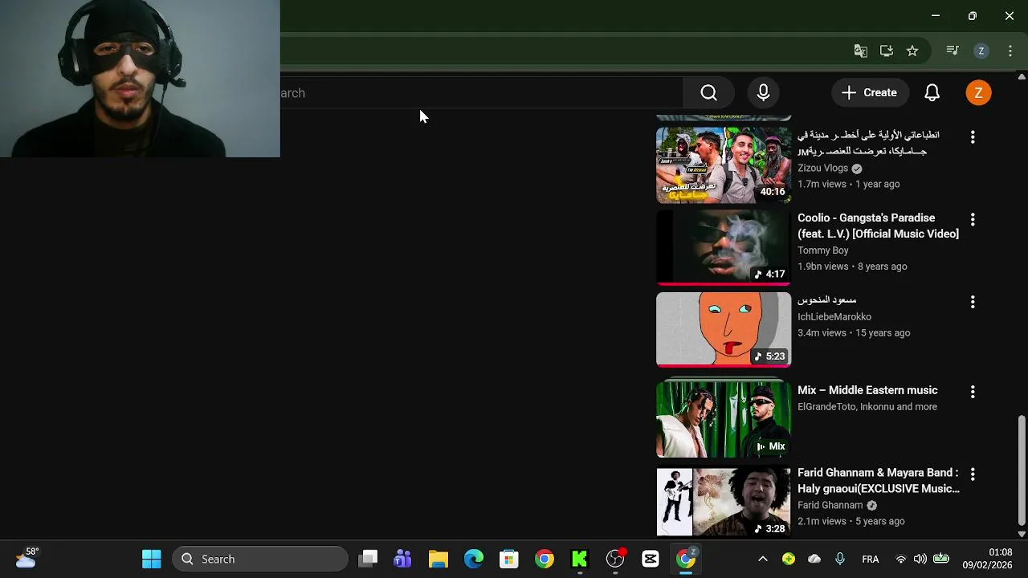This screenshot has height=578, width=1028.
Task: Open the green K (Kick) taskbar app
Action: (x=580, y=559)
